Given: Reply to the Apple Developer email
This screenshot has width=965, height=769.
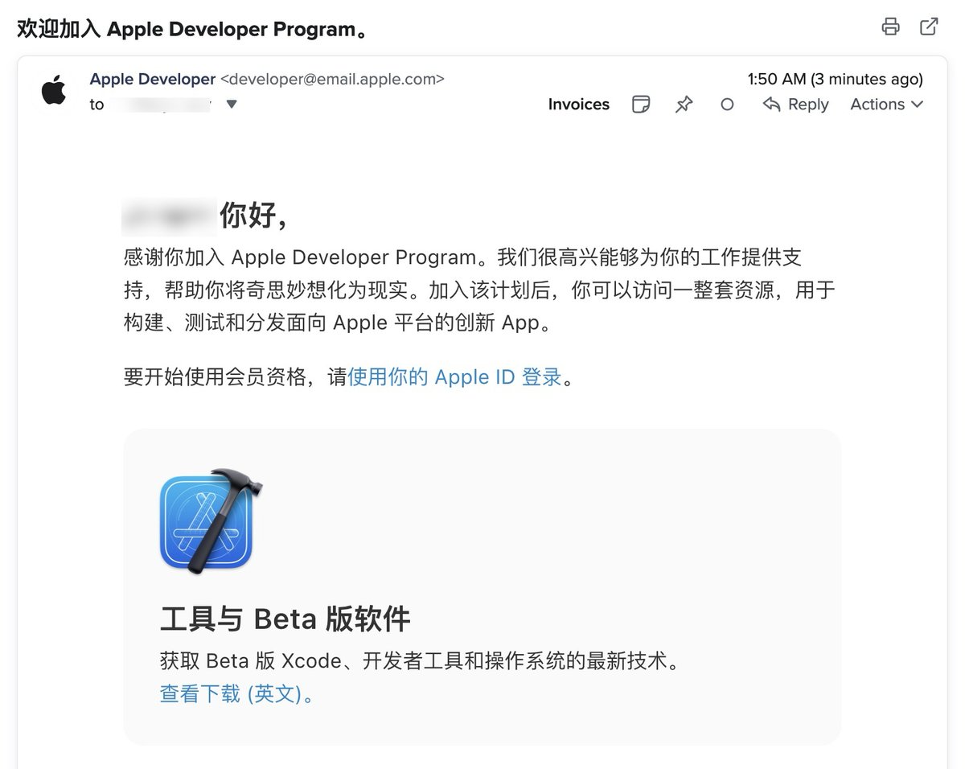Looking at the screenshot, I should coord(795,105).
